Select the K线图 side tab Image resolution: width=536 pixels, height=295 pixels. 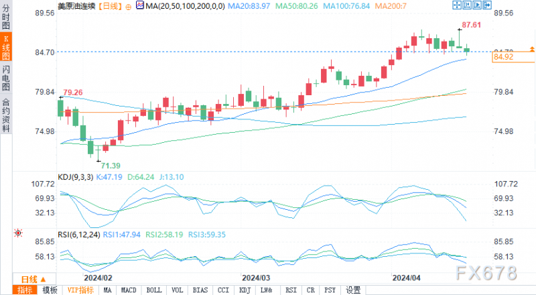[x=6, y=47]
